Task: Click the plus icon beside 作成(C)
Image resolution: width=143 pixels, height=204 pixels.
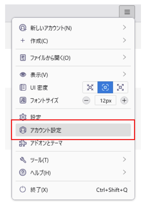Action: point(23,40)
